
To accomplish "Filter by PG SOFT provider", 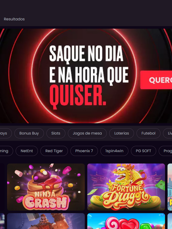I will point(143,151).
